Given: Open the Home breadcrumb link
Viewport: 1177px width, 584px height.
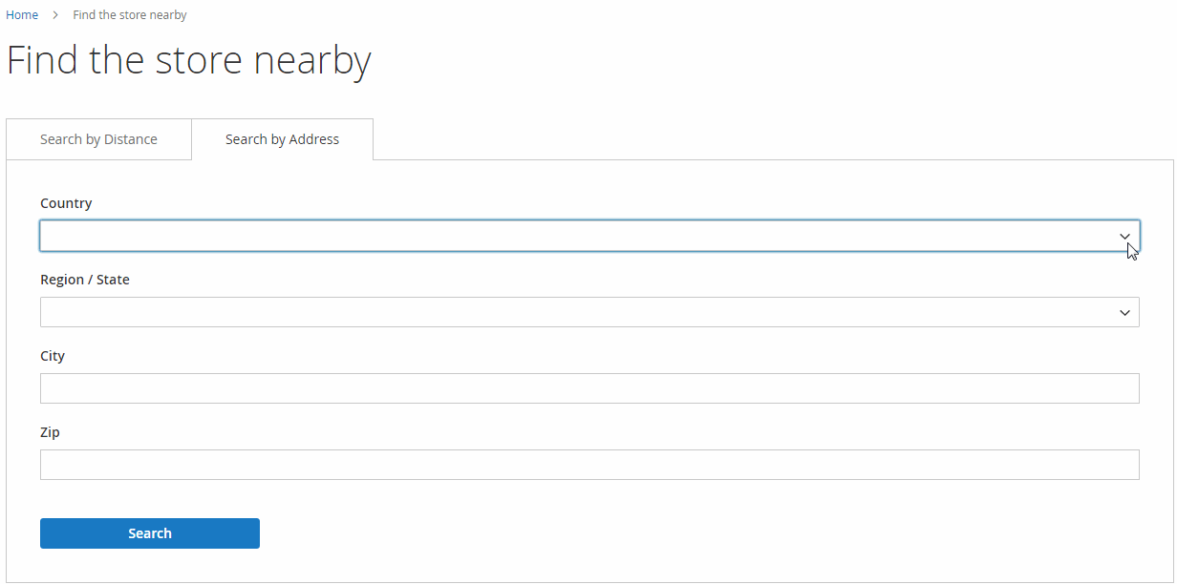Looking at the screenshot, I should coord(22,15).
